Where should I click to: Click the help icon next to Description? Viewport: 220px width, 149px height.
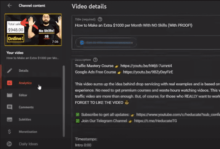[x=95, y=60]
